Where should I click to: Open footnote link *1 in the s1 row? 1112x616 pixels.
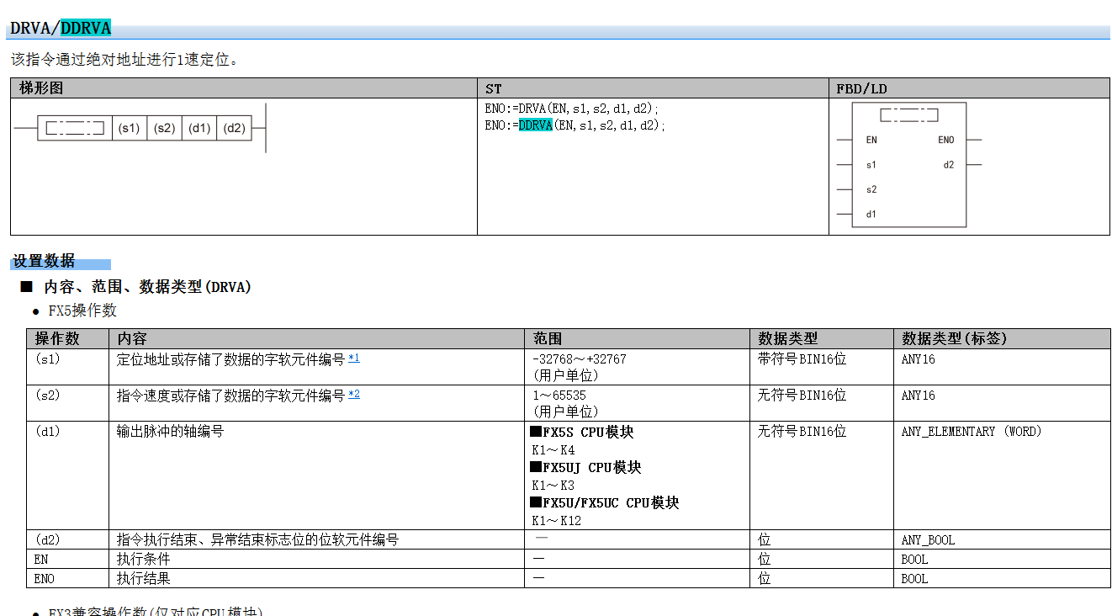coord(353,358)
